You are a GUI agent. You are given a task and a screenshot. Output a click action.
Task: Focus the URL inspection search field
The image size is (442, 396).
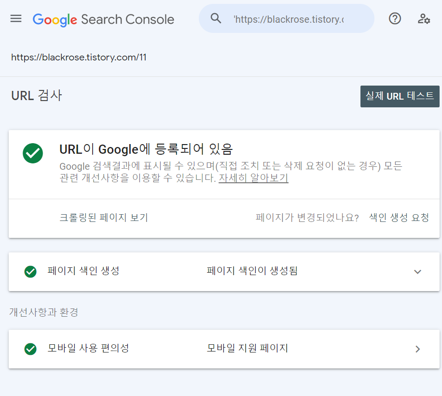[287, 19]
